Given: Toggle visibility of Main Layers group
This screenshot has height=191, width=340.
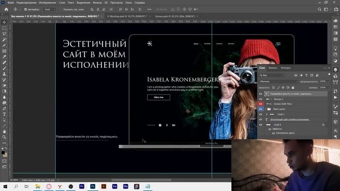Looking at the screenshot, I should coord(261,109).
